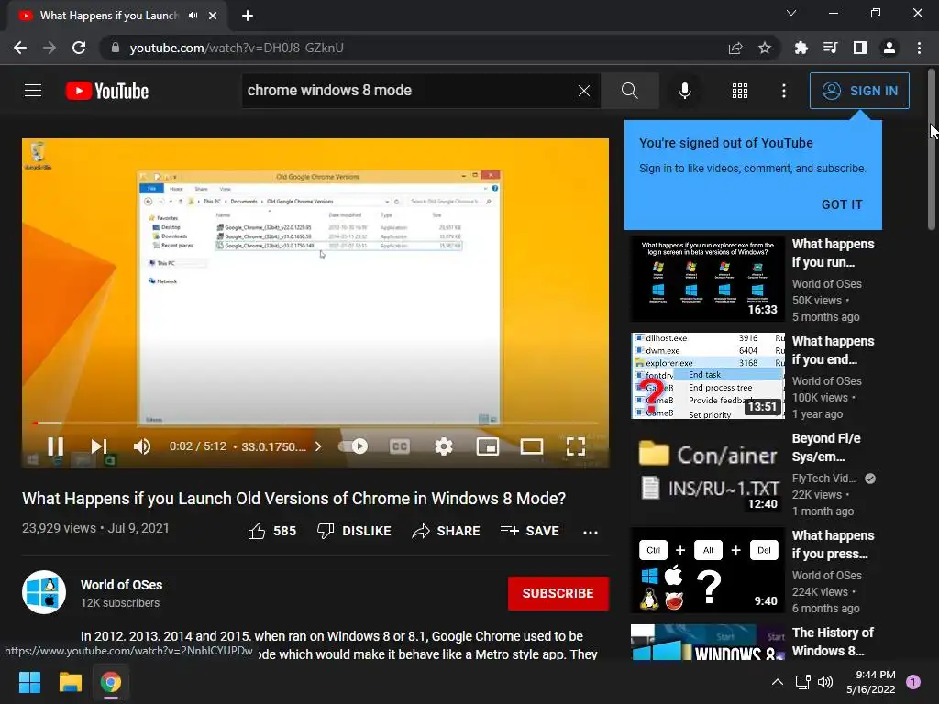Click the search magnifier button
Viewport: 939px width, 704px height.
coord(629,91)
